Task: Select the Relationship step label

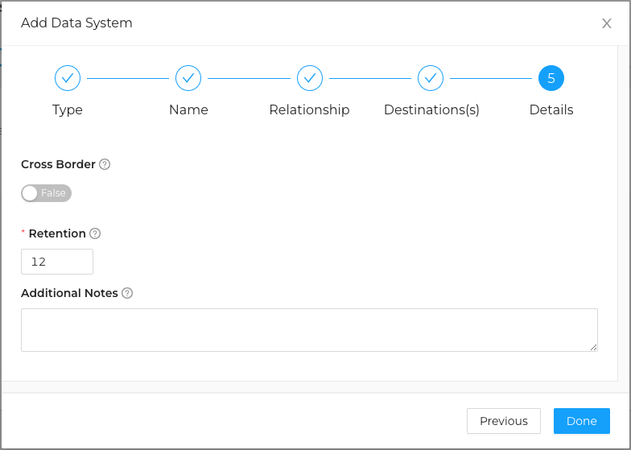Action: [309, 109]
